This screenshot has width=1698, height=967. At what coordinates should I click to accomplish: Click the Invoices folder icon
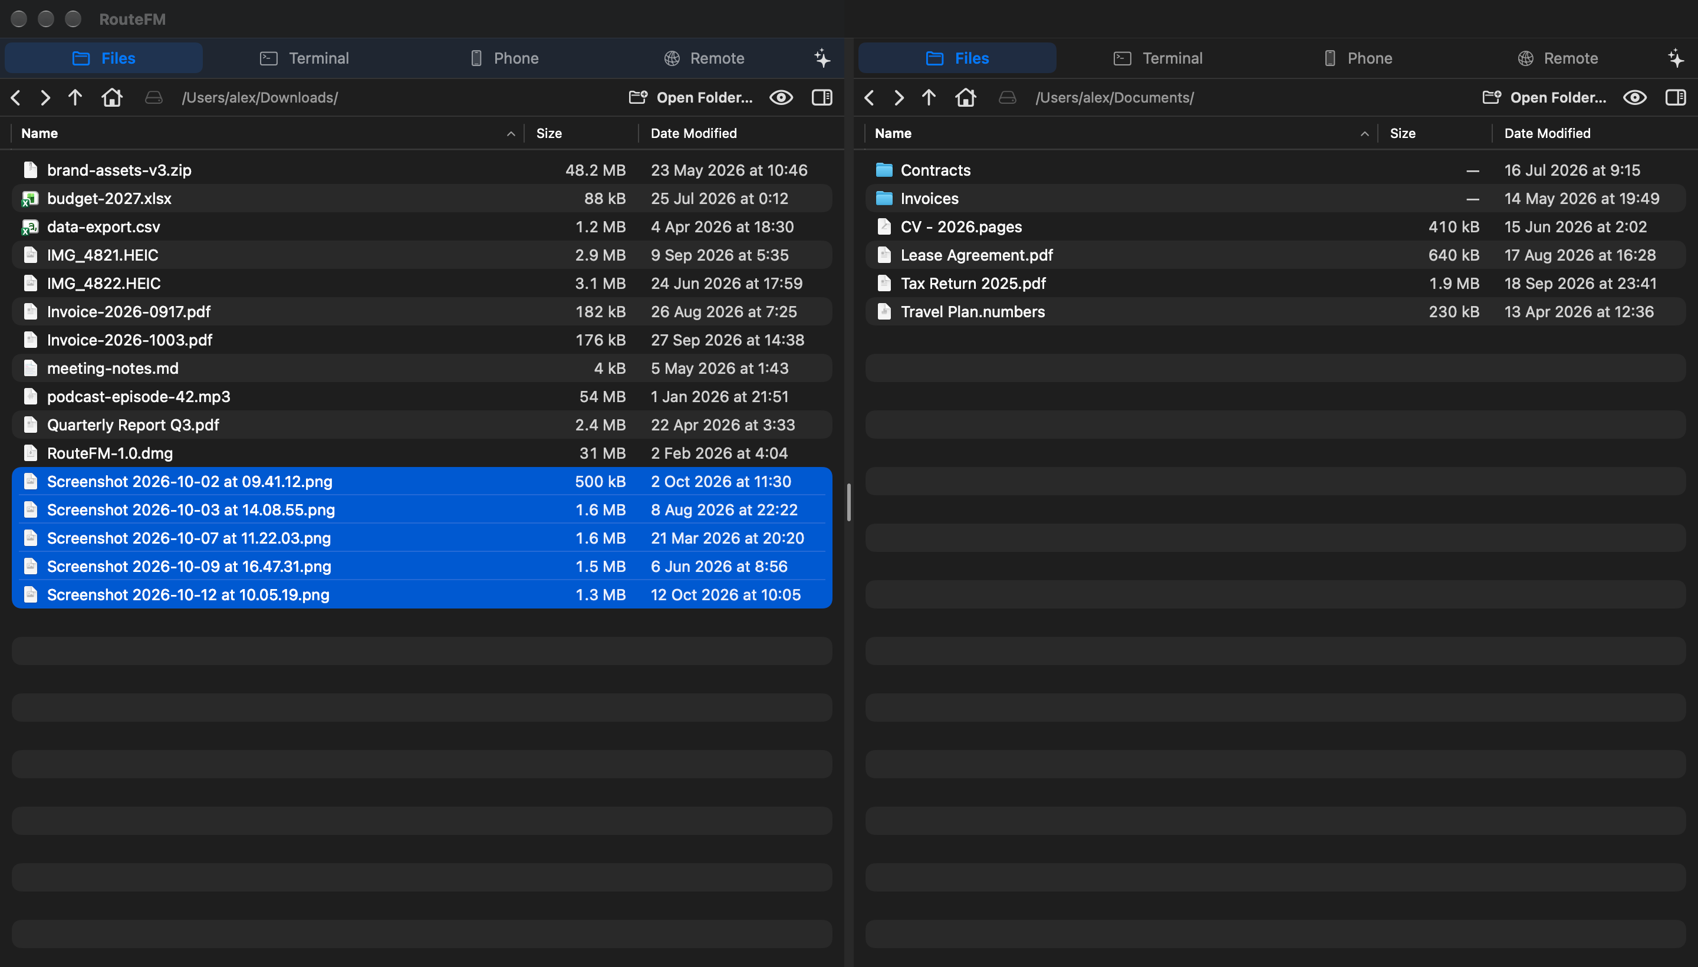pos(884,199)
